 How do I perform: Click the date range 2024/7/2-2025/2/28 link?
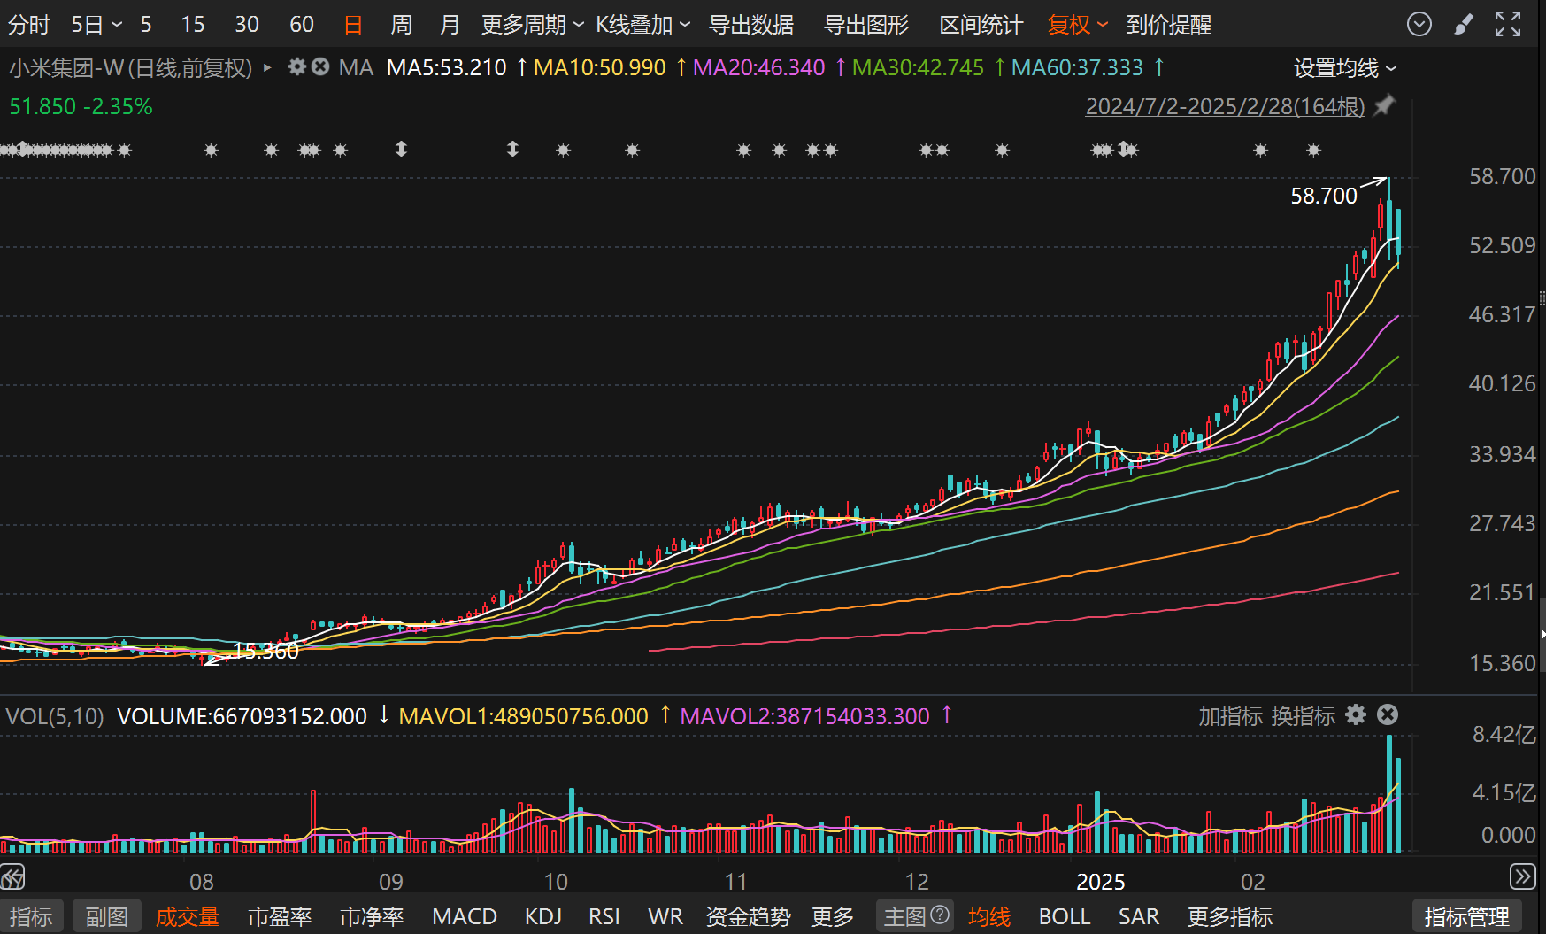pos(1225,107)
